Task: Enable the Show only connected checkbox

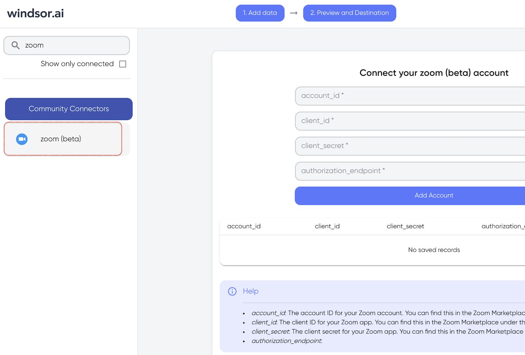Action: tap(123, 64)
